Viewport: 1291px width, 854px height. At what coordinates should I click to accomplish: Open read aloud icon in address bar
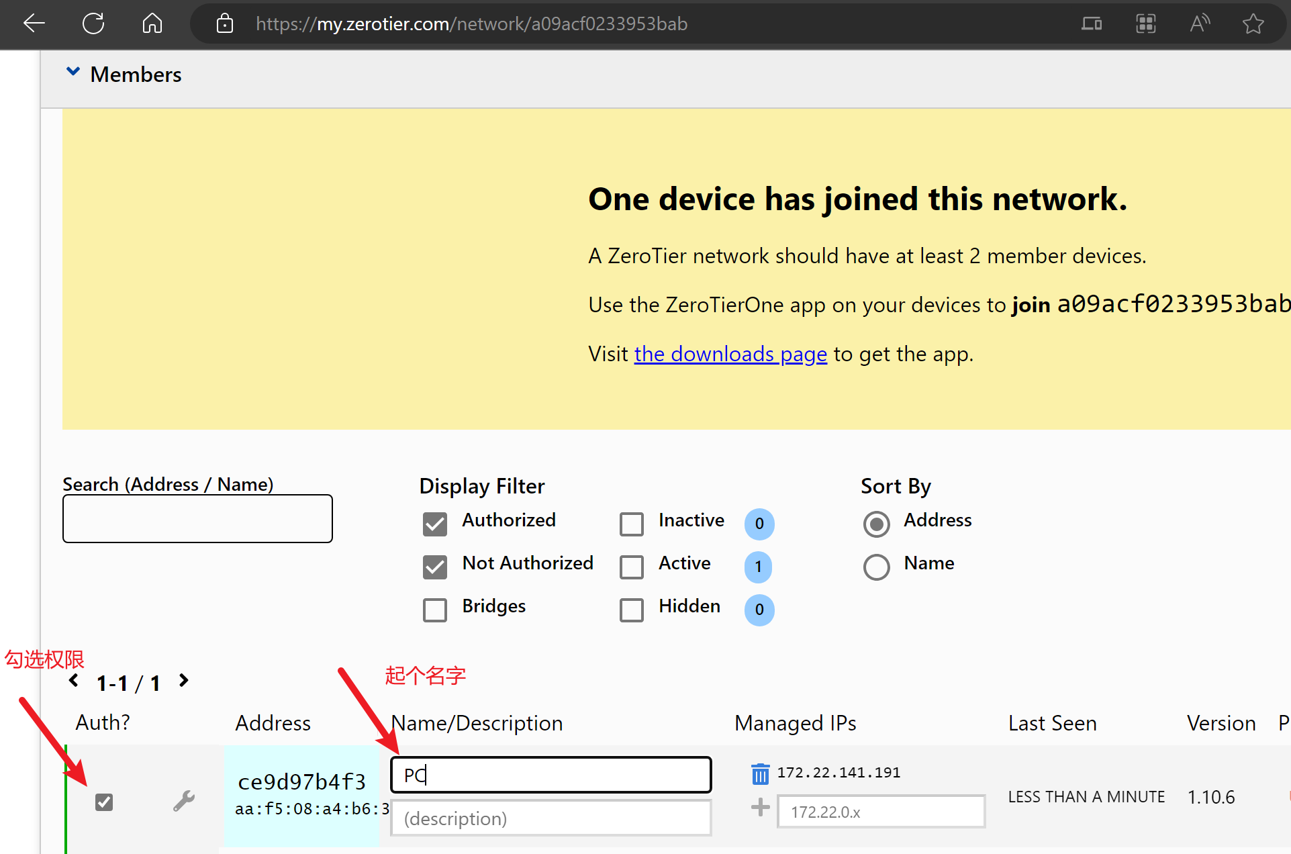1199,24
